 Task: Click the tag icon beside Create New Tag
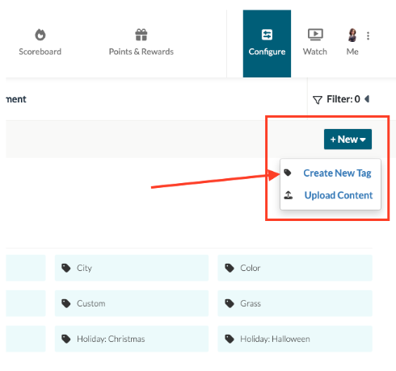click(288, 173)
